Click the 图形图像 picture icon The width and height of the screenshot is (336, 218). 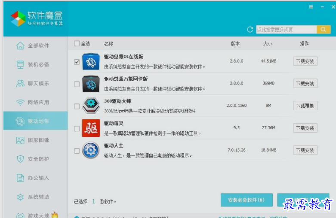click(x=20, y=140)
